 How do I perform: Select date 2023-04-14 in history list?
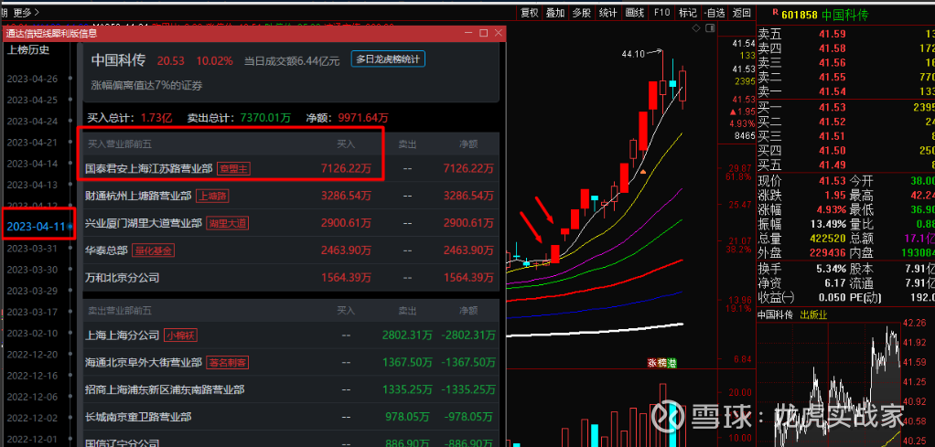tap(32, 164)
